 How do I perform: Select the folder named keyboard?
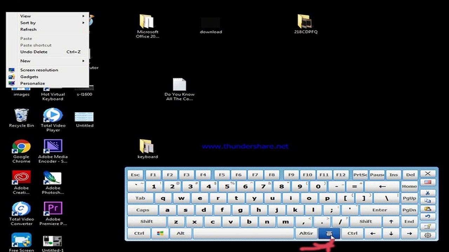(147, 149)
